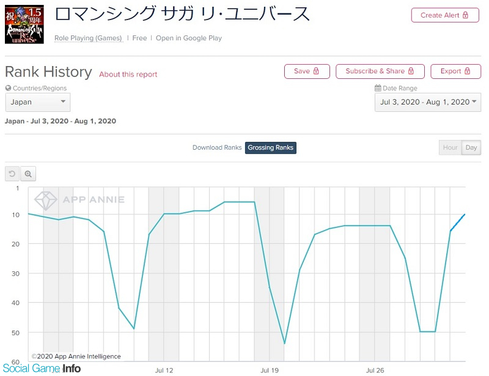The height and width of the screenshot is (376, 489).
Task: Open the Role Playing (Games) category link
Action: pyautogui.click(x=88, y=38)
